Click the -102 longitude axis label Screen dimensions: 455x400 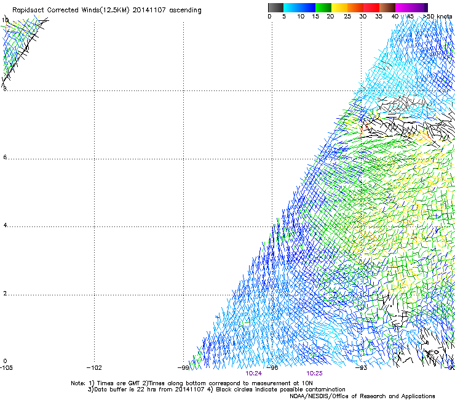tap(94, 368)
